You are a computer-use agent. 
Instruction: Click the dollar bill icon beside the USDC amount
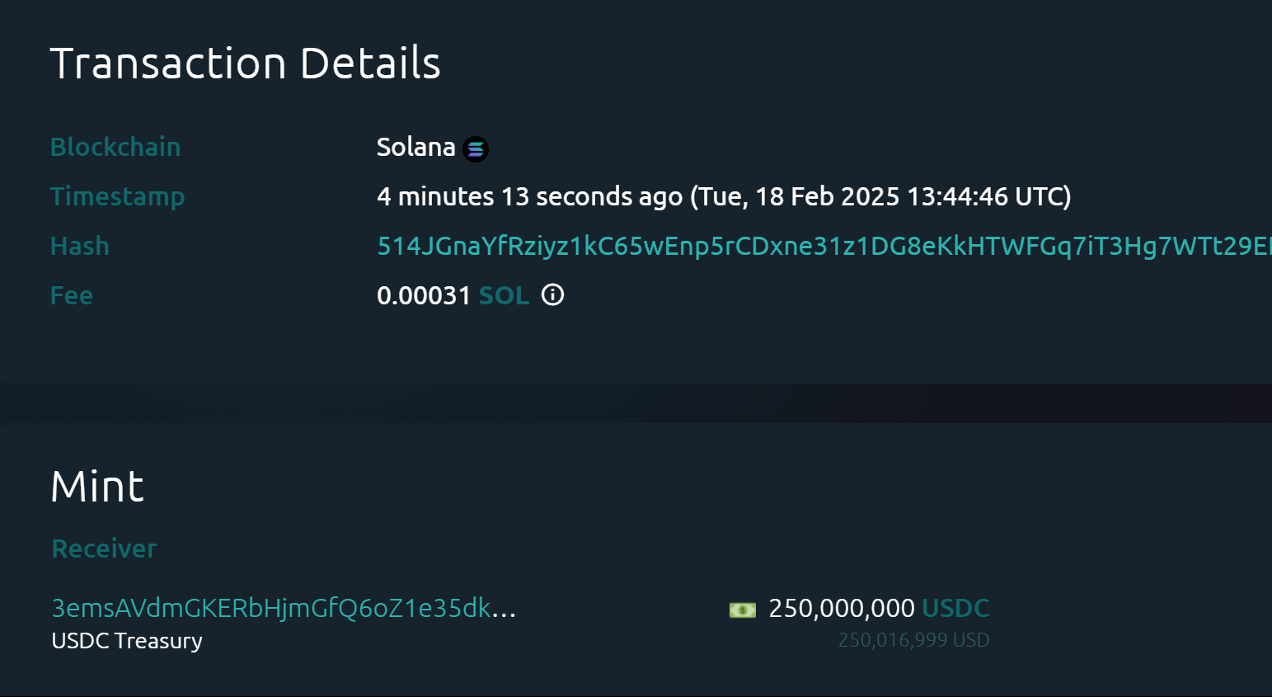pyautogui.click(x=741, y=609)
